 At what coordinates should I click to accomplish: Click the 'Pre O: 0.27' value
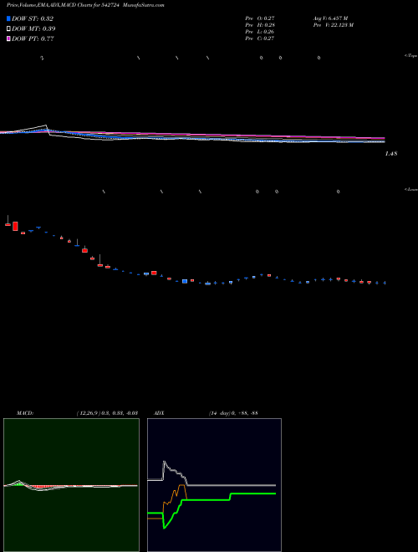click(x=260, y=18)
